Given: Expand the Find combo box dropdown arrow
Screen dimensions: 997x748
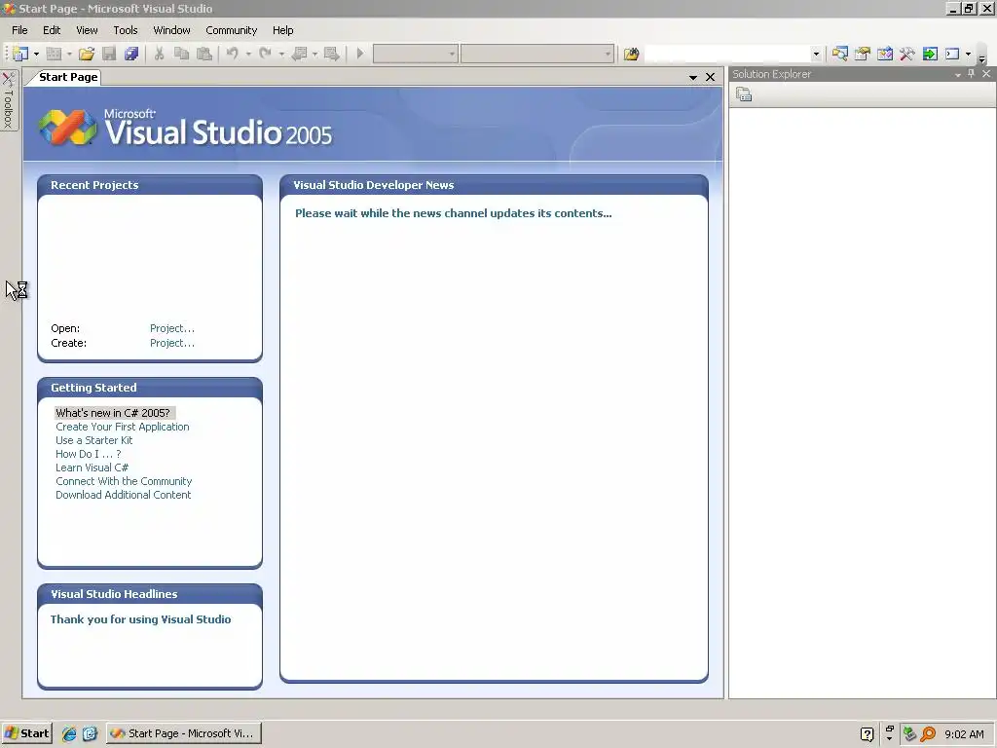Looking at the screenshot, I should click(x=817, y=55).
